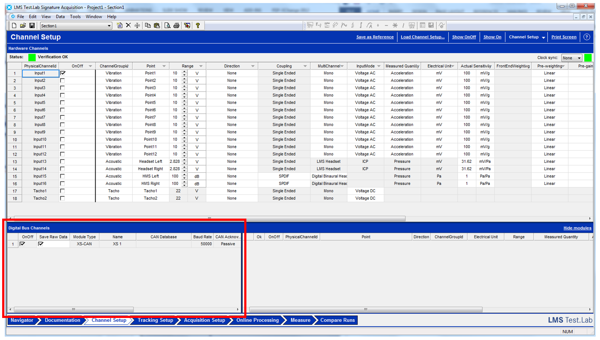Viewport: 600px width, 340px height.
Task: Click the Hide modules link
Action: (x=578, y=228)
